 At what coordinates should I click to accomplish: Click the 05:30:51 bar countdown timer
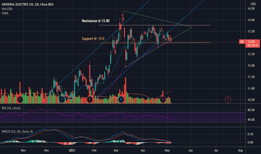point(253,45)
